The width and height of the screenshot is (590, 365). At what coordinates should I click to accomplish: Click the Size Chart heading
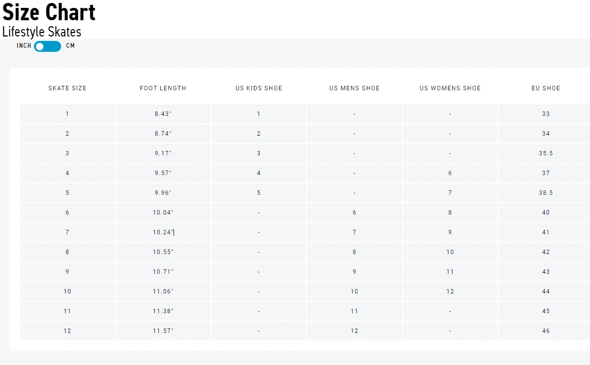49,12
